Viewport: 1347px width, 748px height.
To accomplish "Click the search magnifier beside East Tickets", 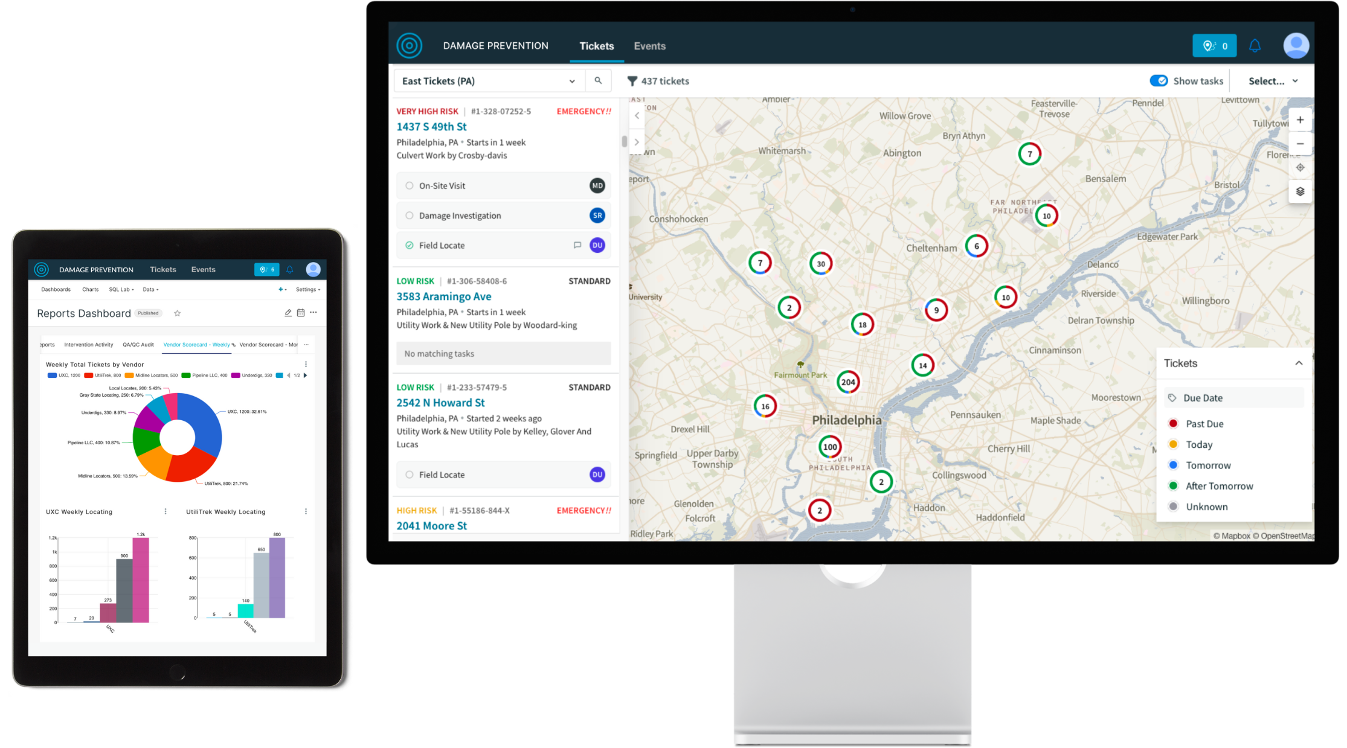I will click(x=598, y=80).
